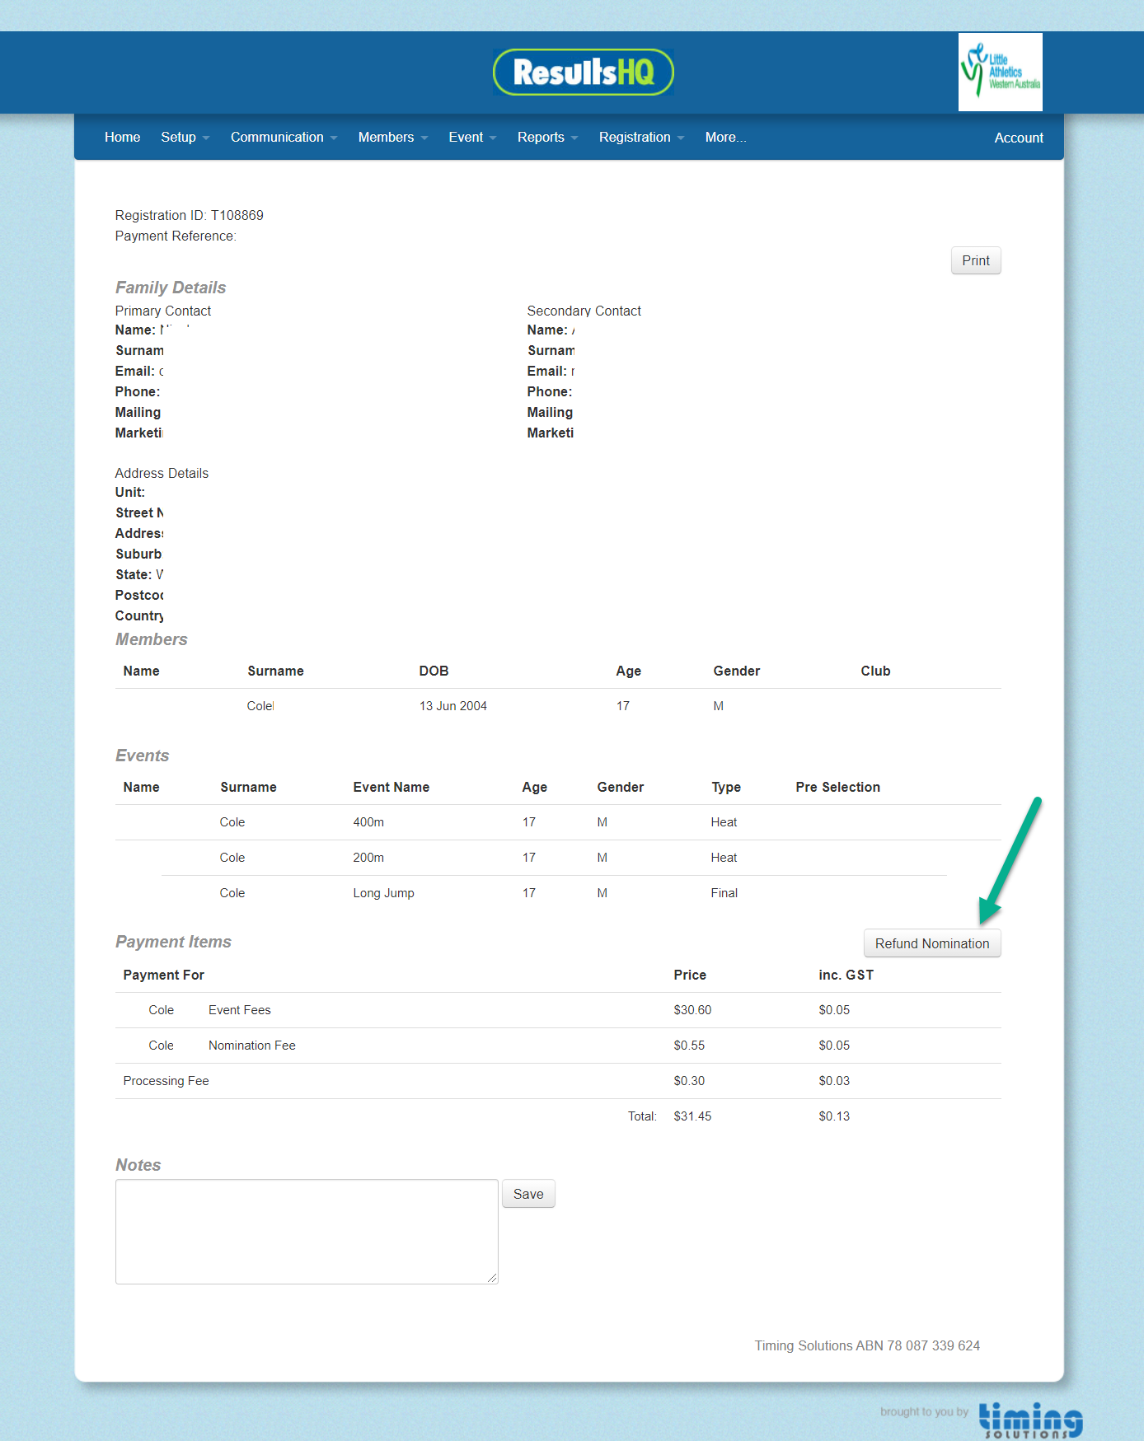
Task: Save the notes
Action: pos(528,1194)
